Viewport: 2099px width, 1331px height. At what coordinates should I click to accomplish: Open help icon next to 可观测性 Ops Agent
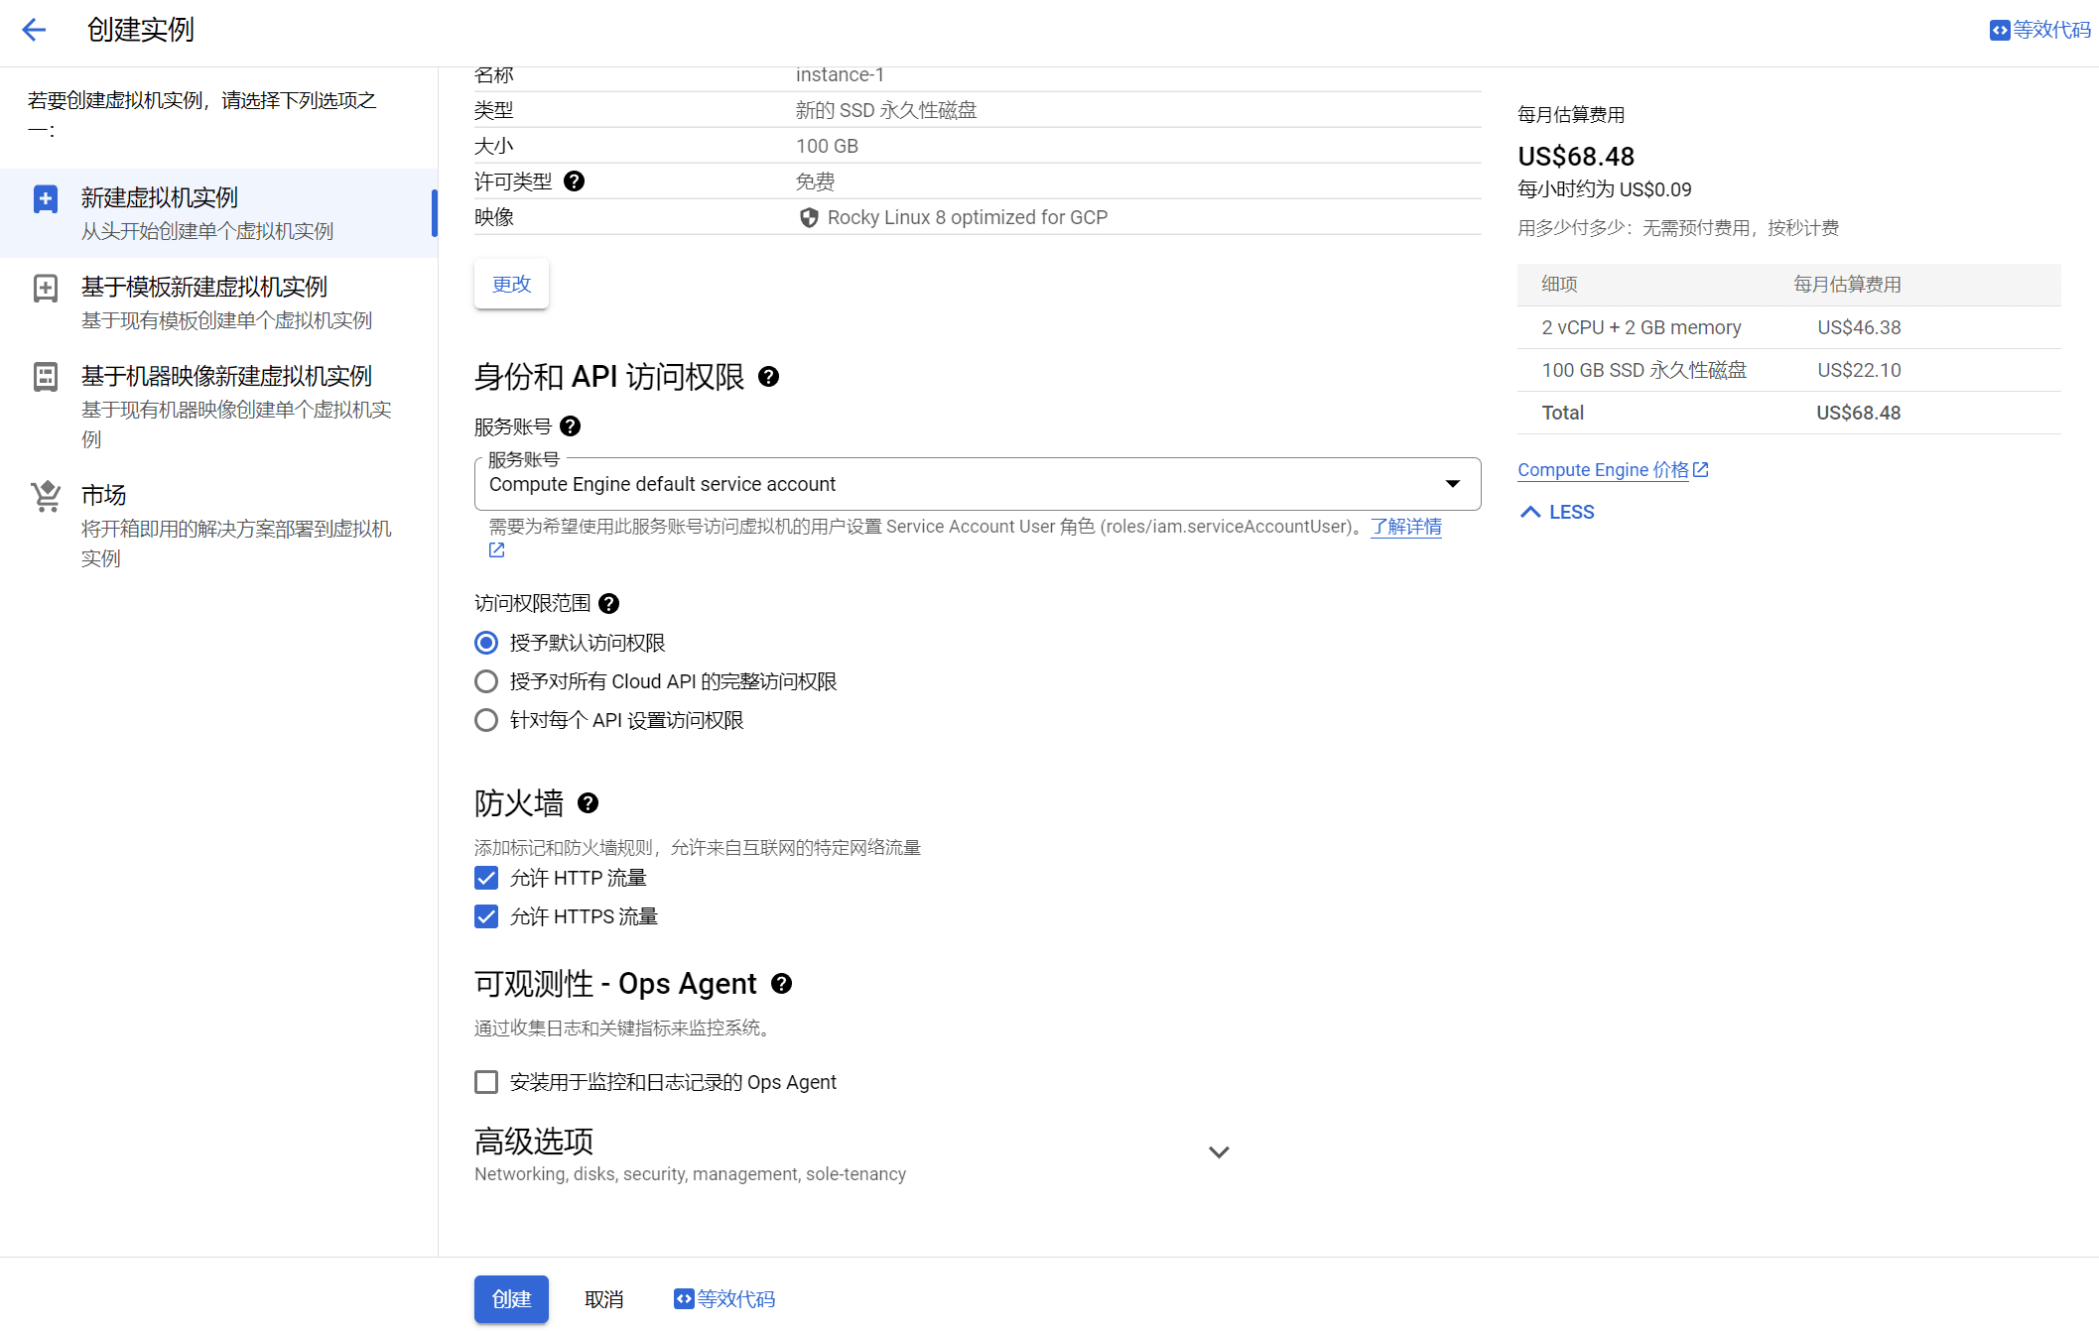[781, 984]
